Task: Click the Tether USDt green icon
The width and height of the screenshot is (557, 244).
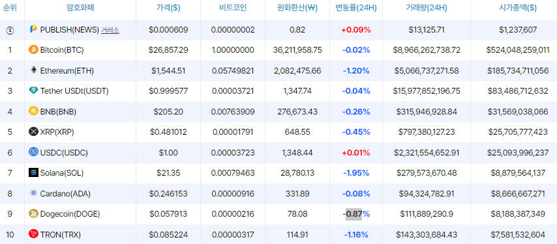Action: click(33, 90)
